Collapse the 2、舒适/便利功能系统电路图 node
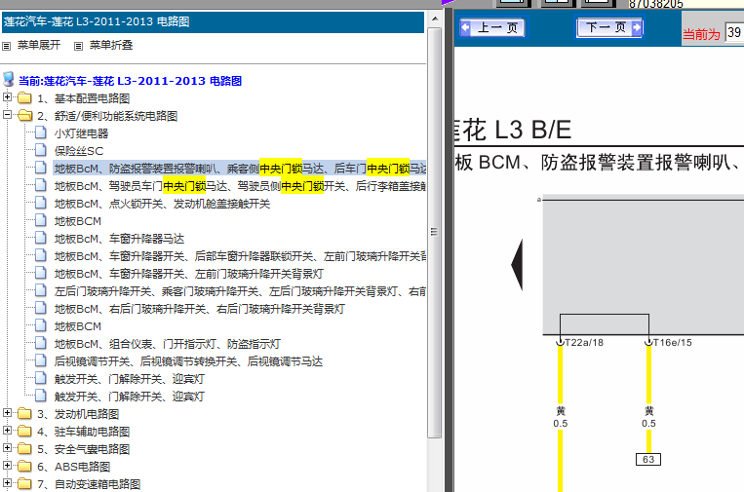Screen dimensions: 744x492 pyautogui.click(x=7, y=115)
